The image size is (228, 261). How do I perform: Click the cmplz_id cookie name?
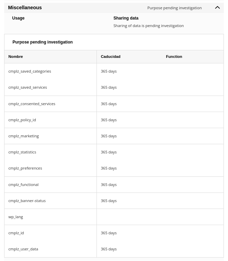(x=16, y=233)
